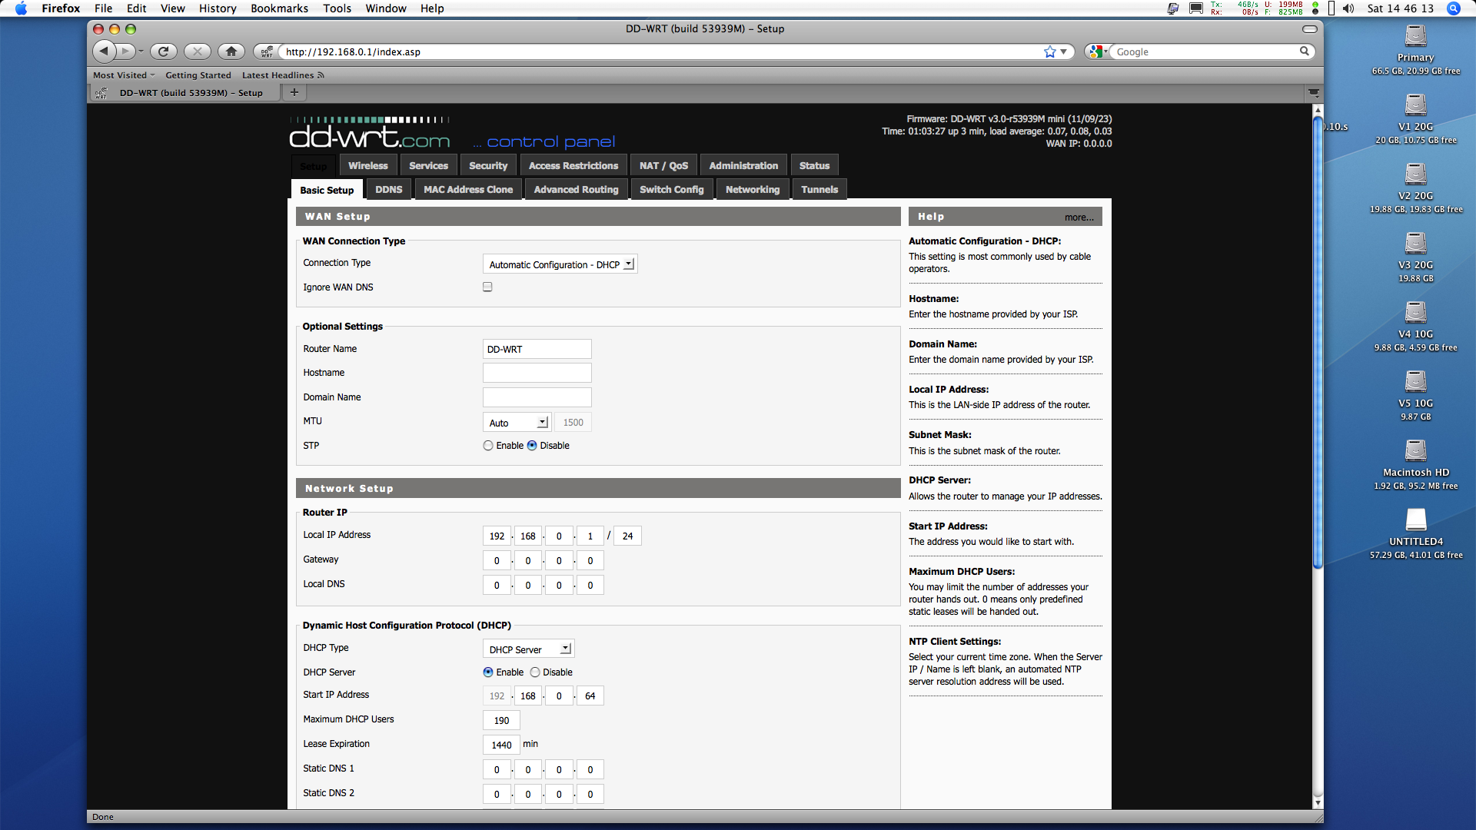The image size is (1476, 830).
Task: Select the UNTITLED4 drive icon
Action: [x=1415, y=520]
